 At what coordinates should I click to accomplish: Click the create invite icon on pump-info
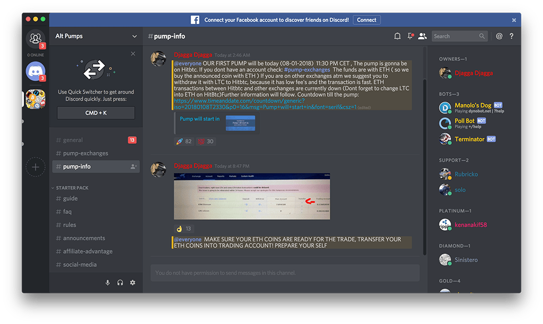[133, 166]
